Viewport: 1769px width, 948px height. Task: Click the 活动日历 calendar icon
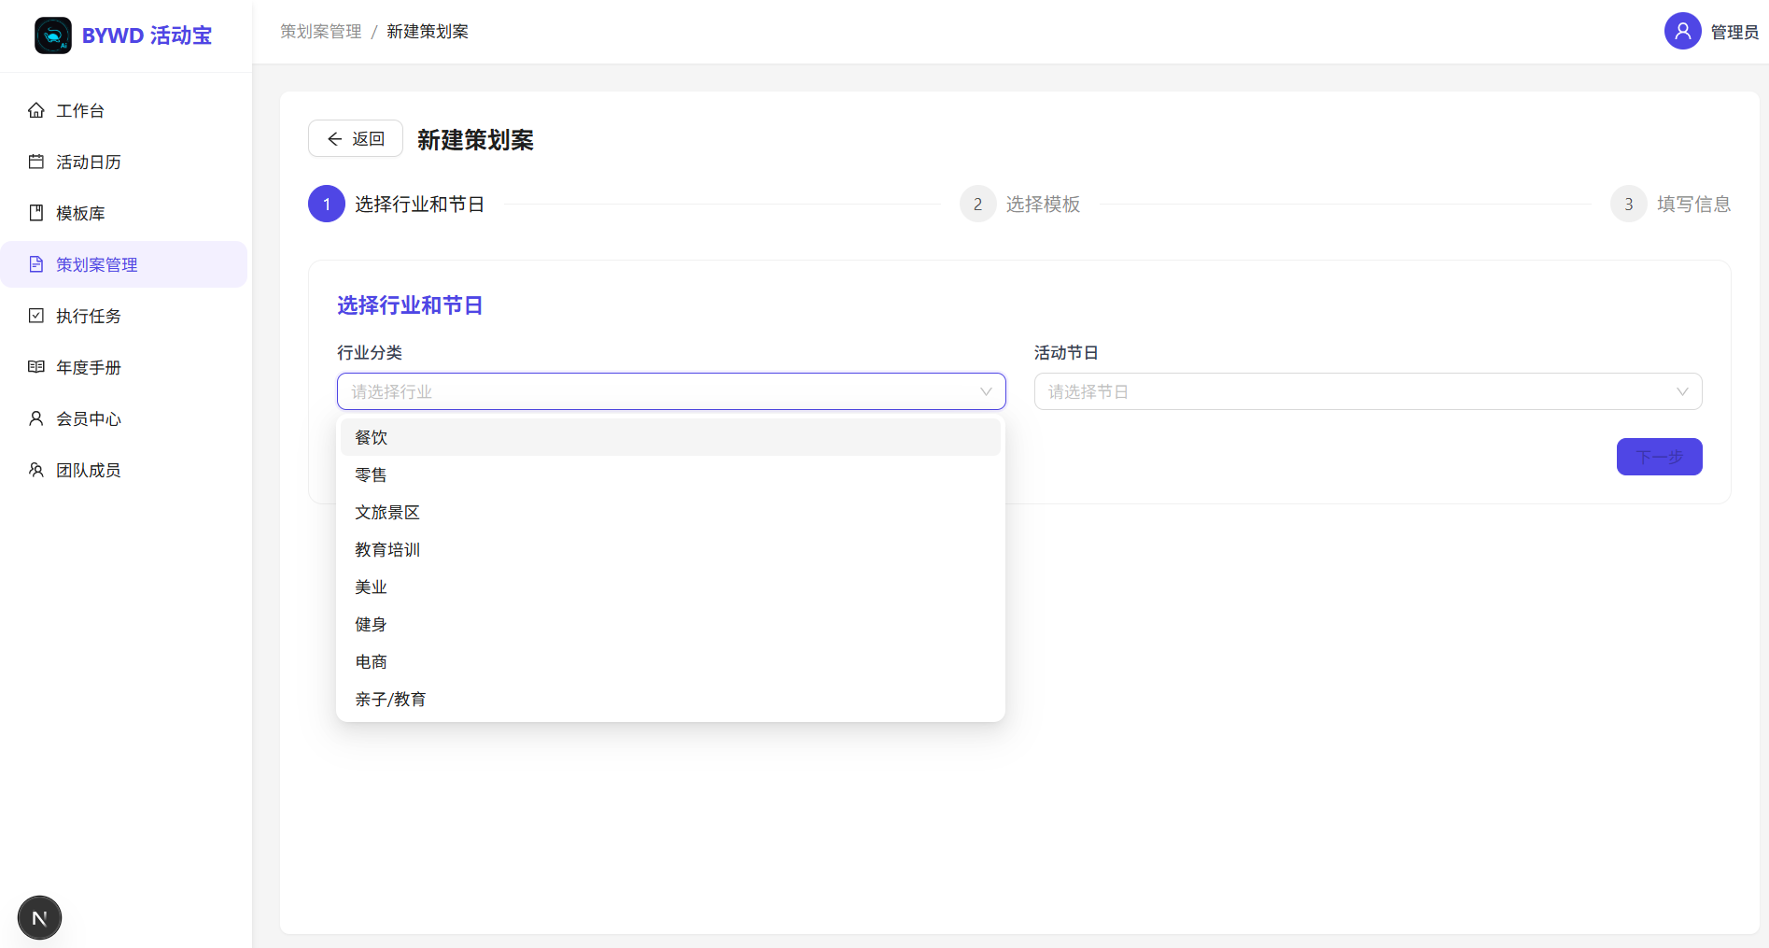point(36,162)
